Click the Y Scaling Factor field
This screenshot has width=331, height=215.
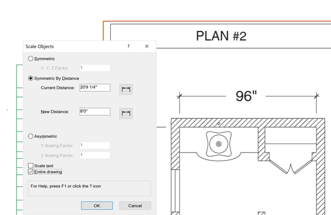tap(95, 155)
